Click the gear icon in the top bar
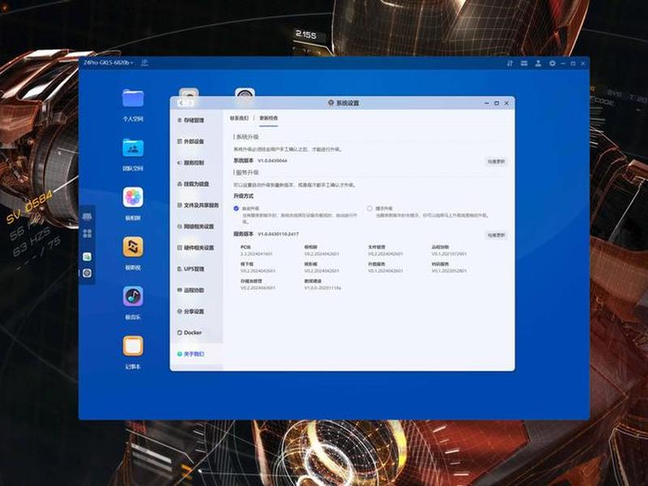648x486 pixels. pyautogui.click(x=552, y=63)
